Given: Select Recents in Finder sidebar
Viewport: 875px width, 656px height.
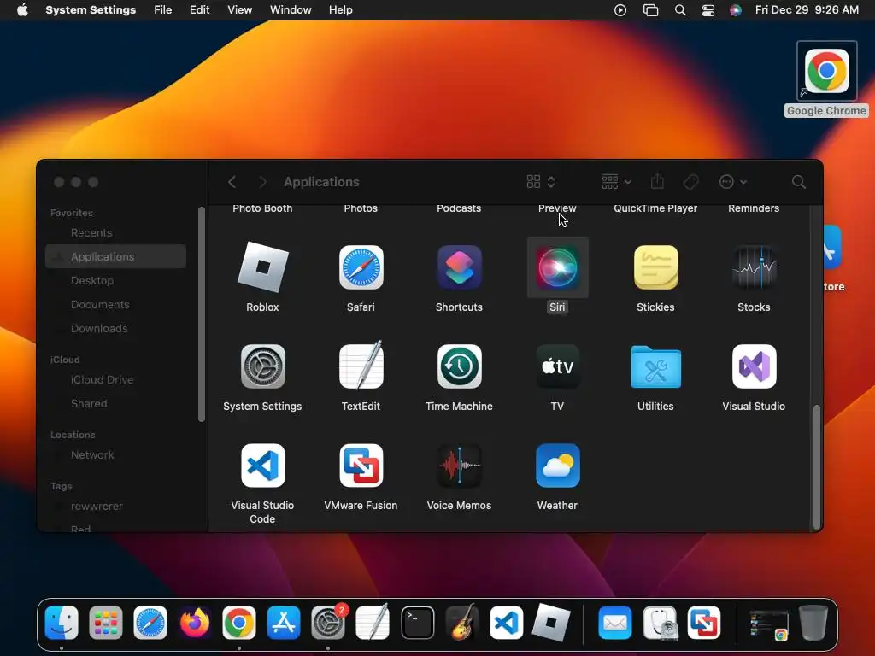Looking at the screenshot, I should tap(115, 232).
